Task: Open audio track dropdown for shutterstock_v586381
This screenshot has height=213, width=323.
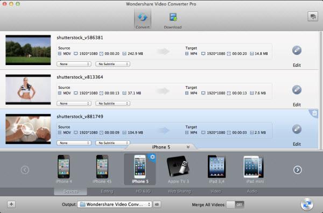Action: (74, 64)
